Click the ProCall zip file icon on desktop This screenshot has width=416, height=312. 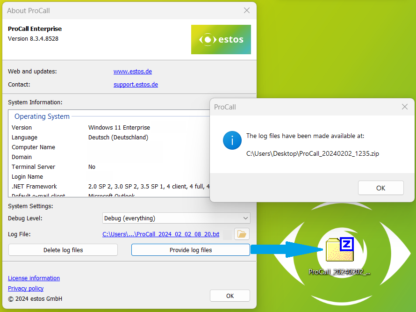tap(339, 250)
